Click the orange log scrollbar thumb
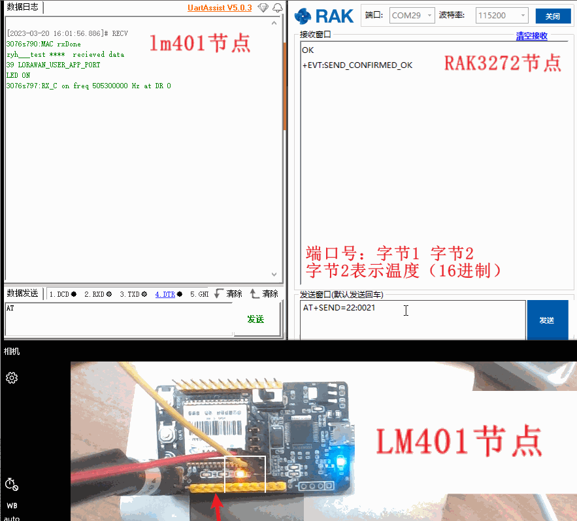The image size is (577, 521). (x=284, y=86)
